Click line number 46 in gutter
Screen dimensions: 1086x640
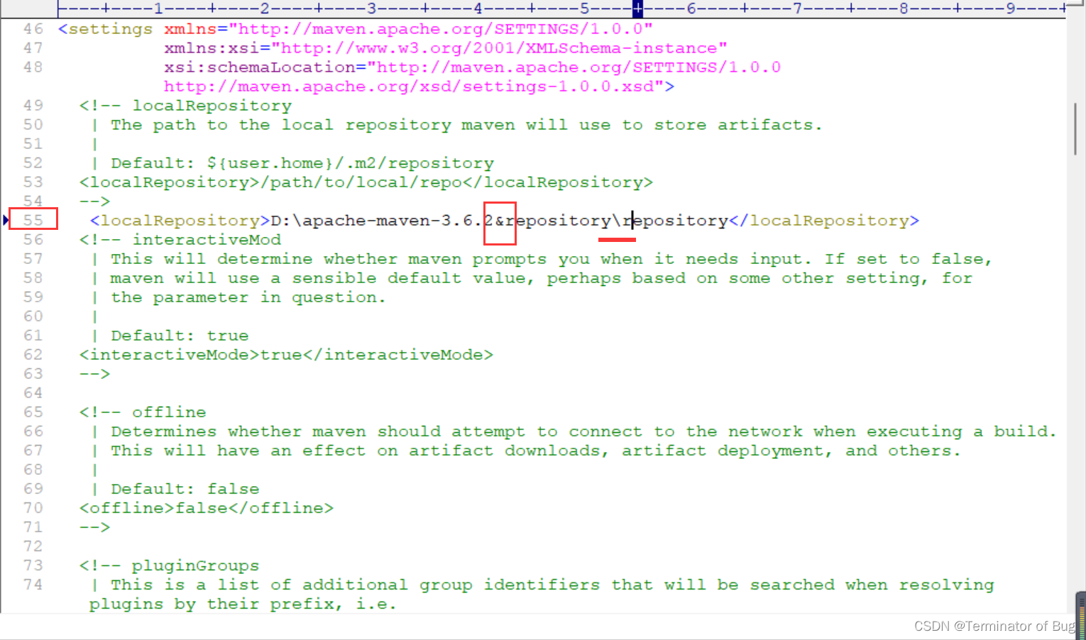coord(33,29)
